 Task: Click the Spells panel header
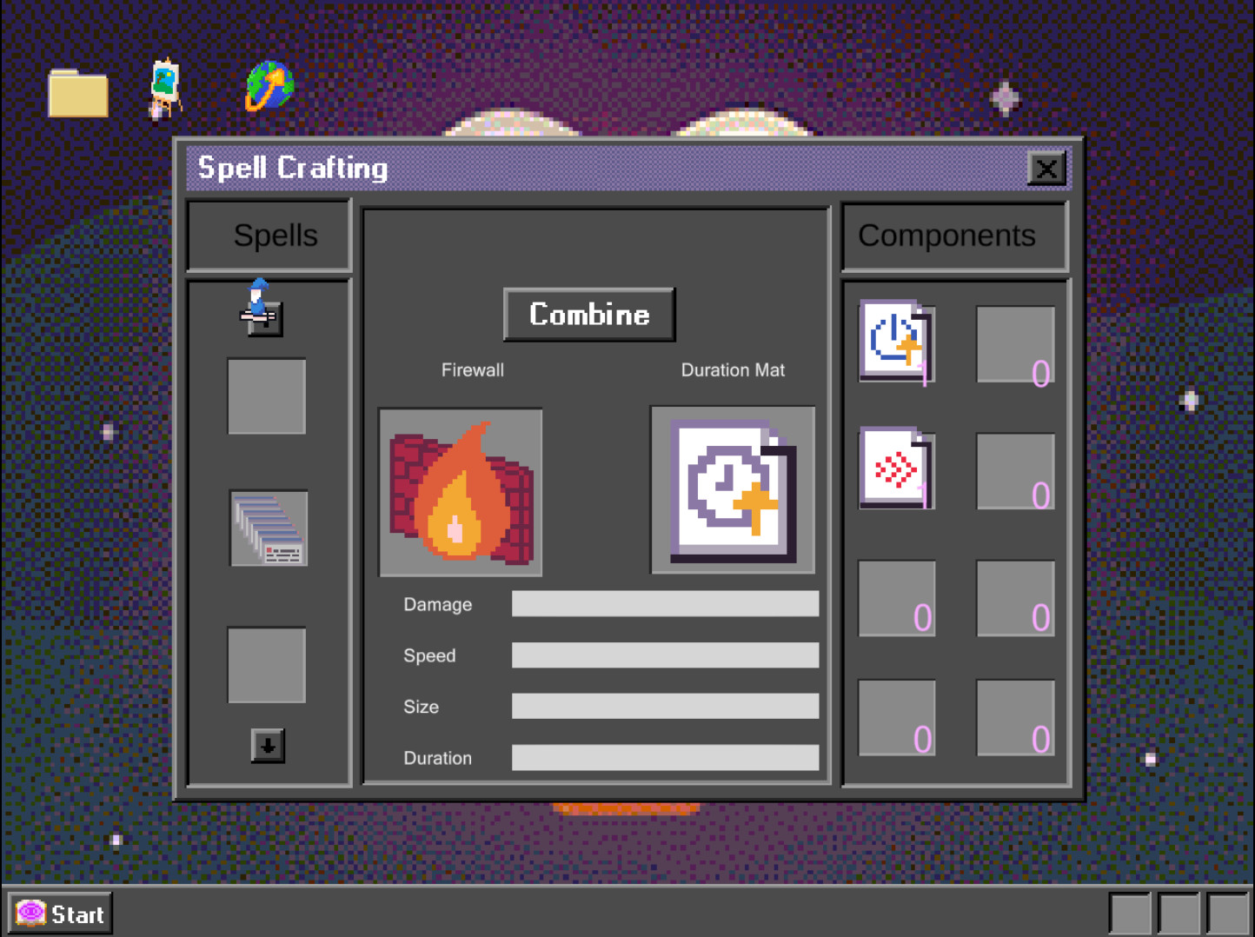(268, 236)
